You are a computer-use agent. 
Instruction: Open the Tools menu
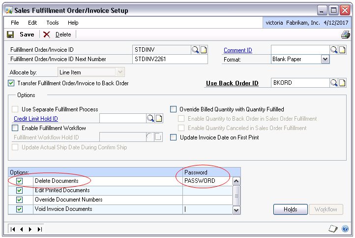[x=53, y=23]
